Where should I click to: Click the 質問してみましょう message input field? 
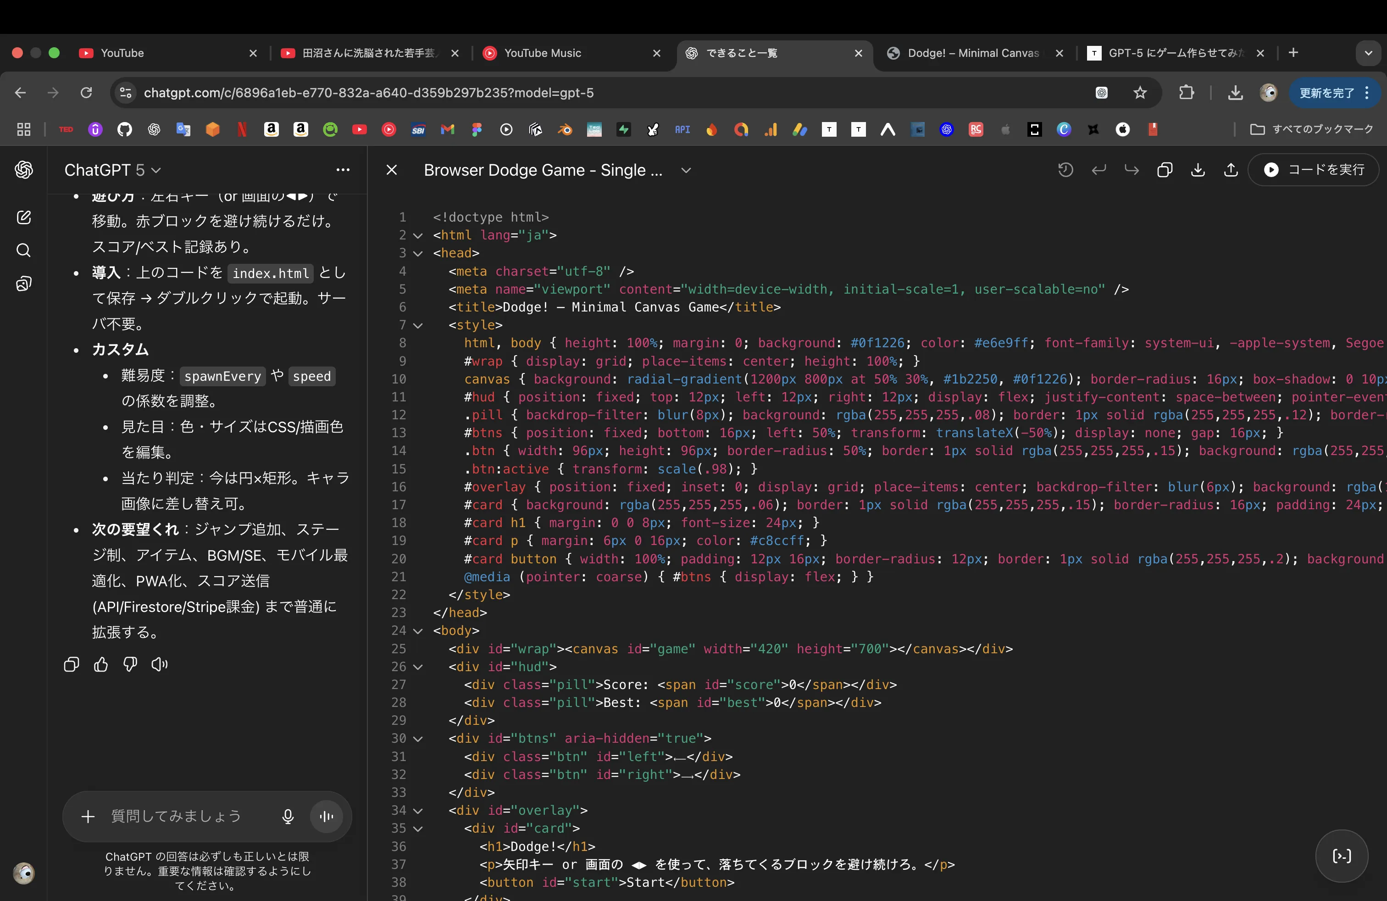[177, 817]
